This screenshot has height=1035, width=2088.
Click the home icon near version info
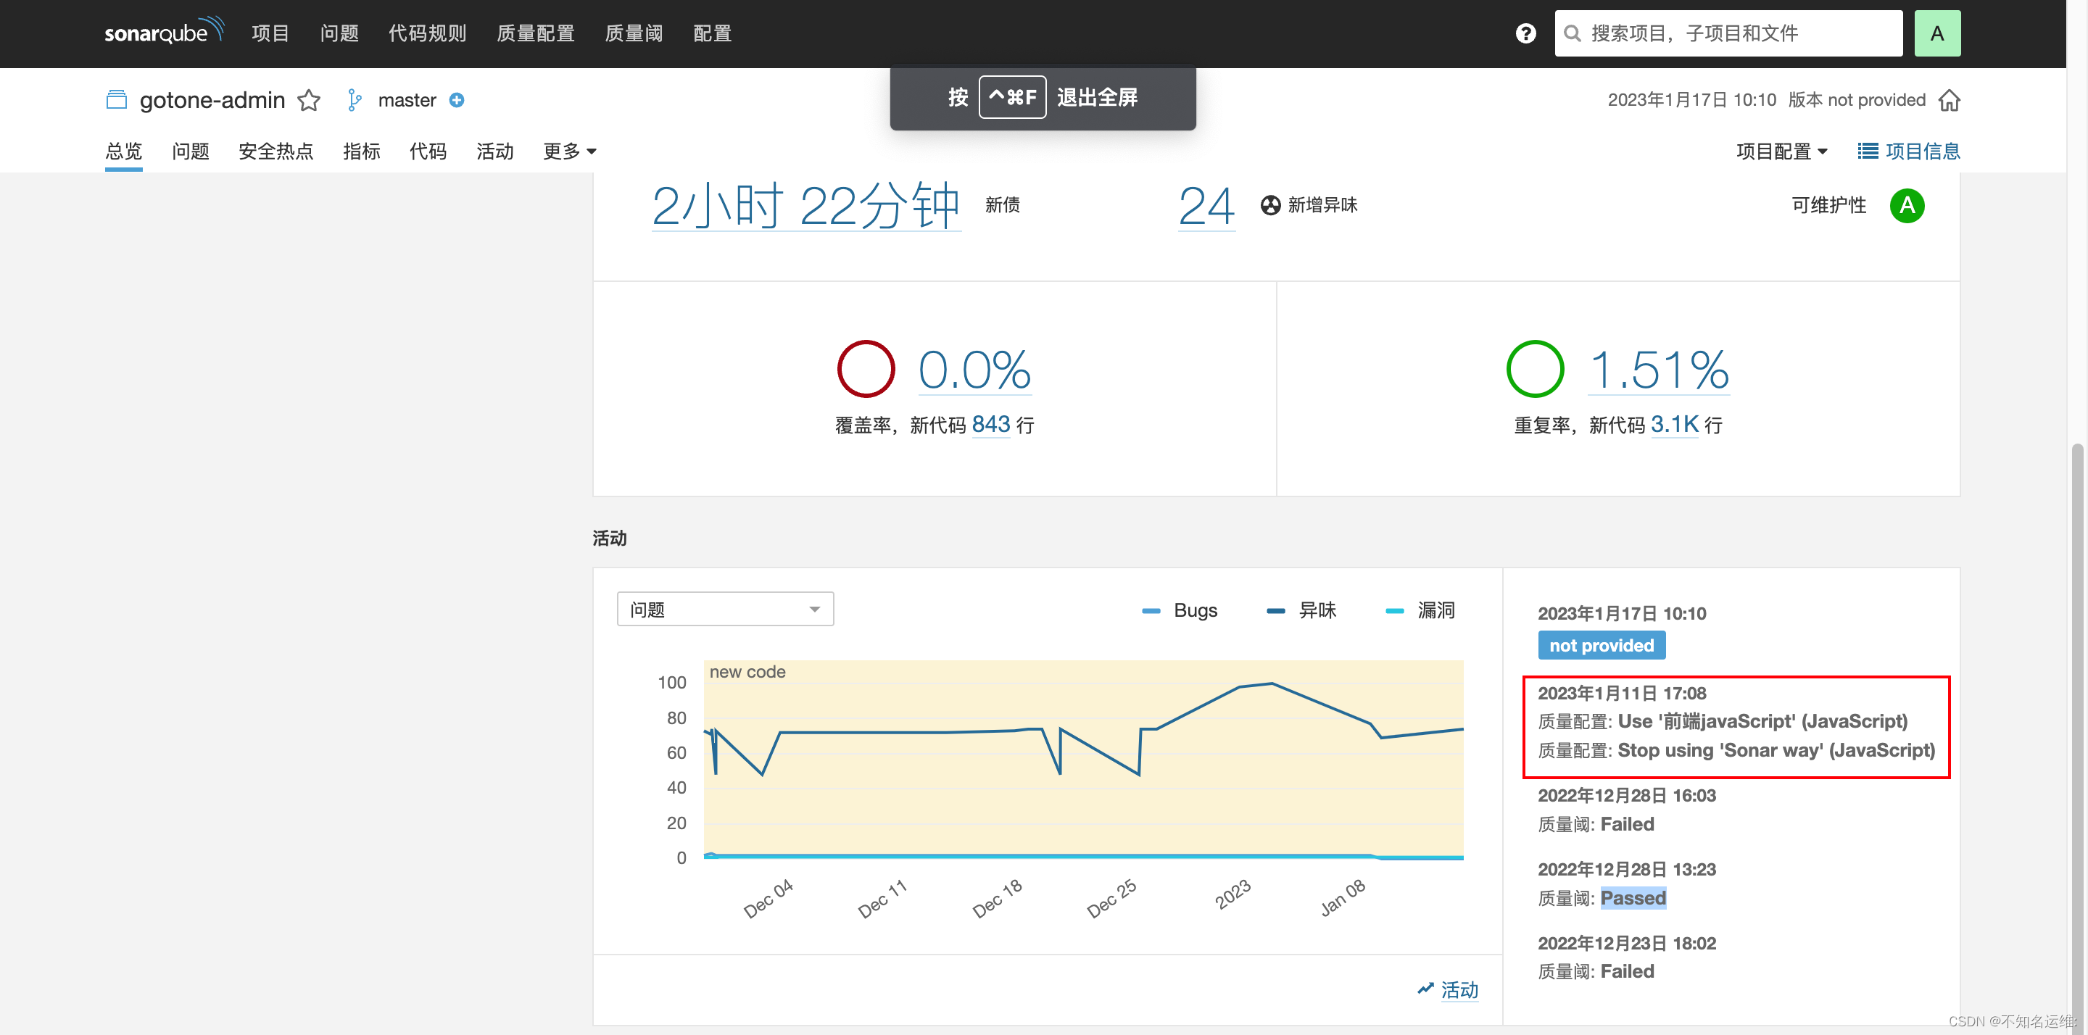pos(1949,101)
